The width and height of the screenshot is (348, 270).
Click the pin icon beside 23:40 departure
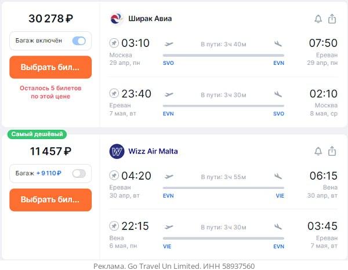coord(114,93)
